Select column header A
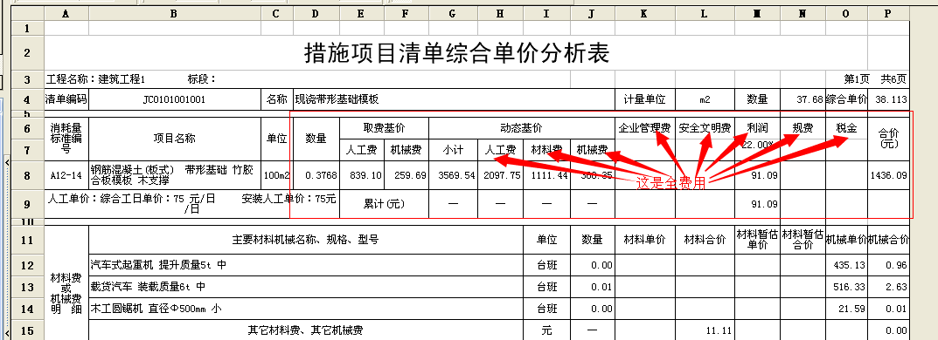This screenshot has width=938, height=340. [x=66, y=14]
